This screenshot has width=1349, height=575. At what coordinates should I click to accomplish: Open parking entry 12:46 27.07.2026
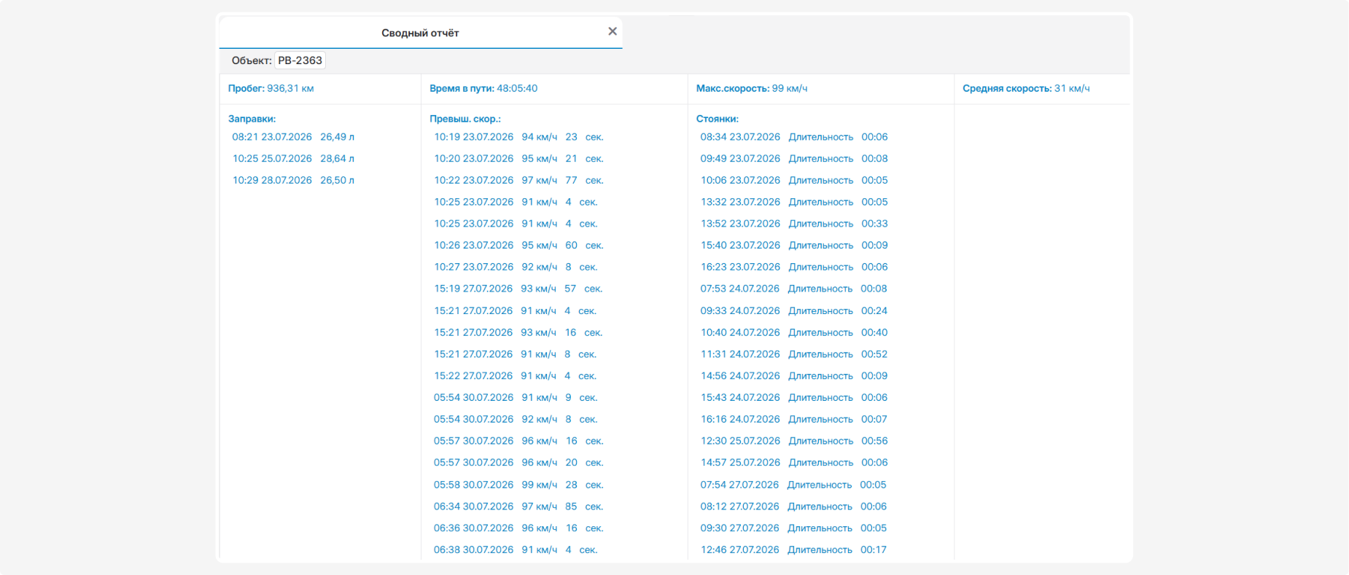click(x=793, y=550)
